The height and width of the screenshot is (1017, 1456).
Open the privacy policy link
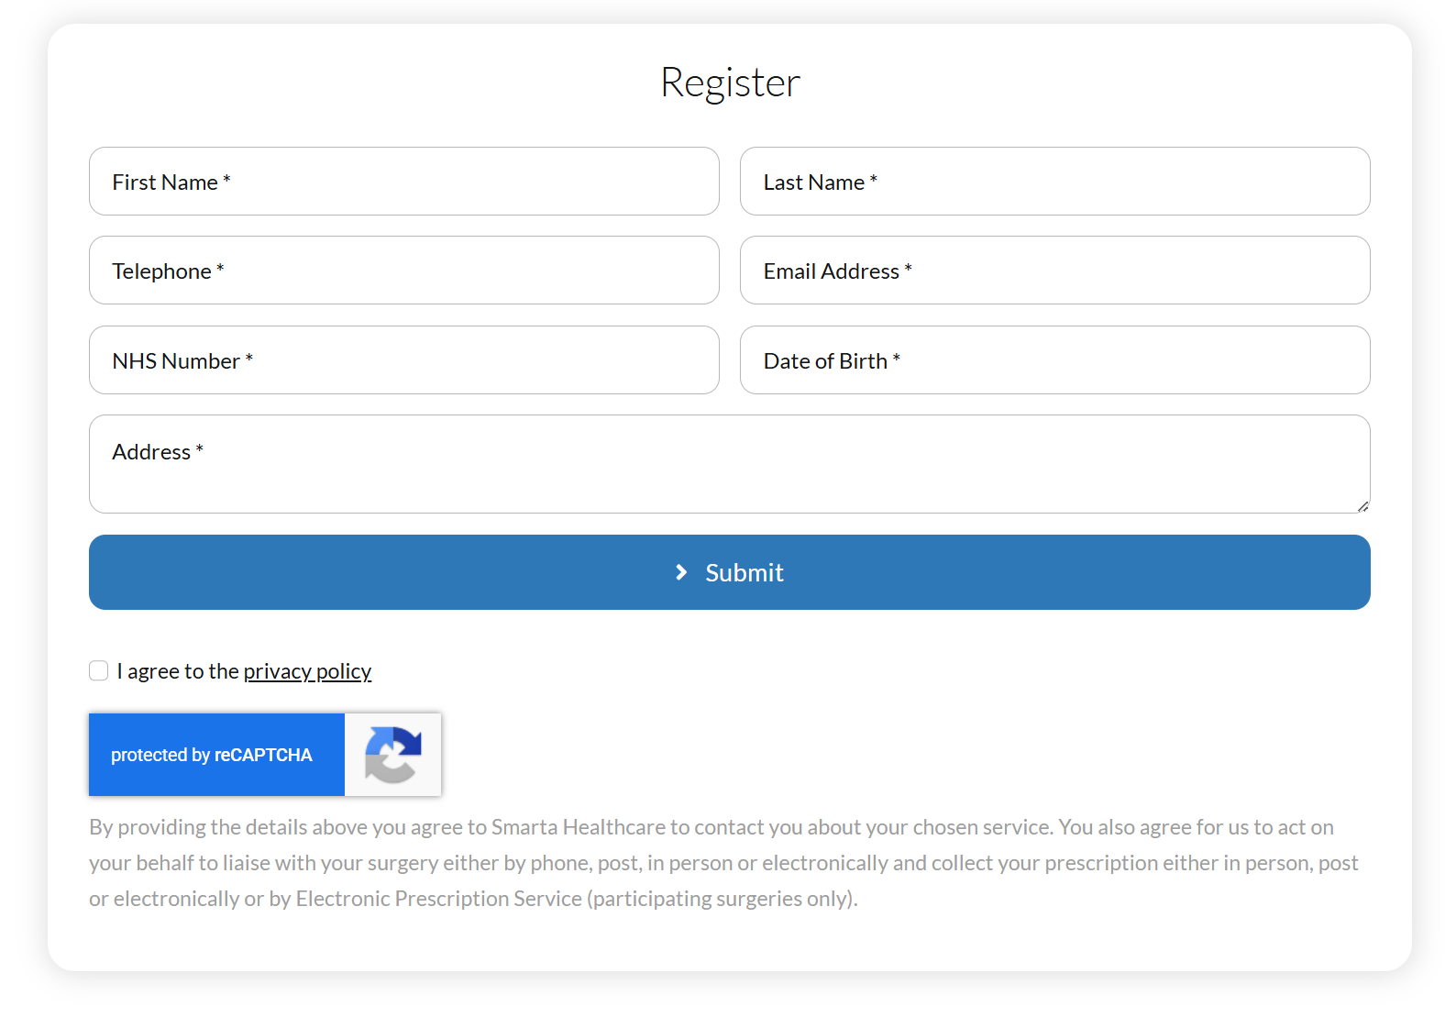[x=307, y=671]
